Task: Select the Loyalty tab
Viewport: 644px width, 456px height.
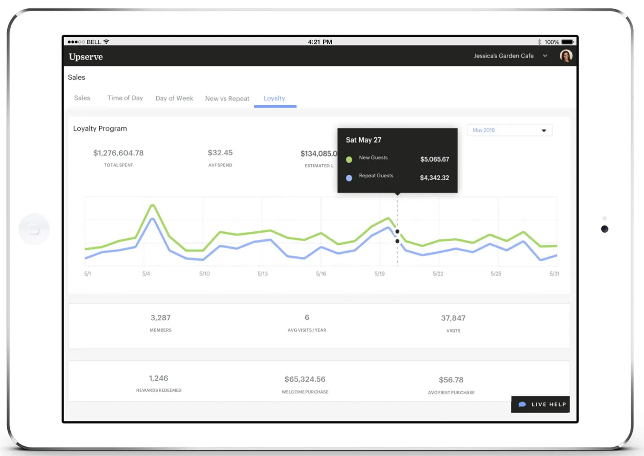Action: coord(274,98)
